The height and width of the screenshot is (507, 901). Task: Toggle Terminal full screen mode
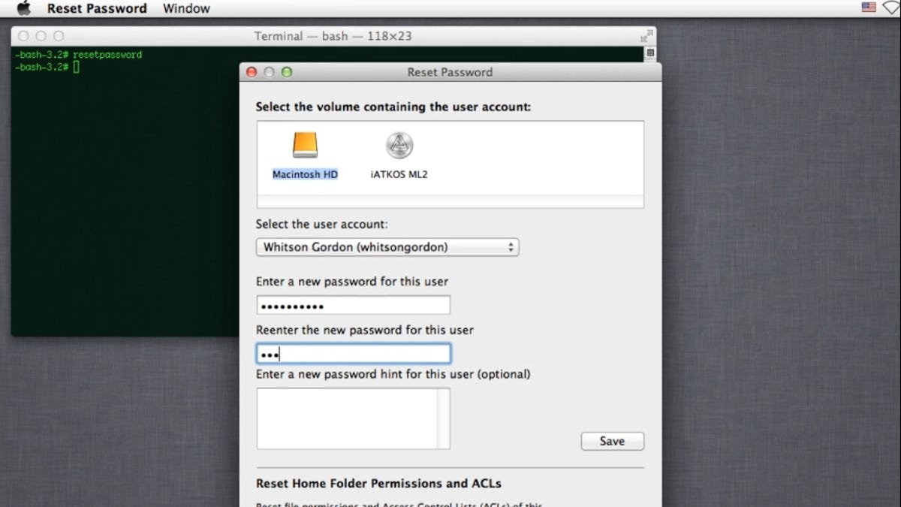pos(646,36)
